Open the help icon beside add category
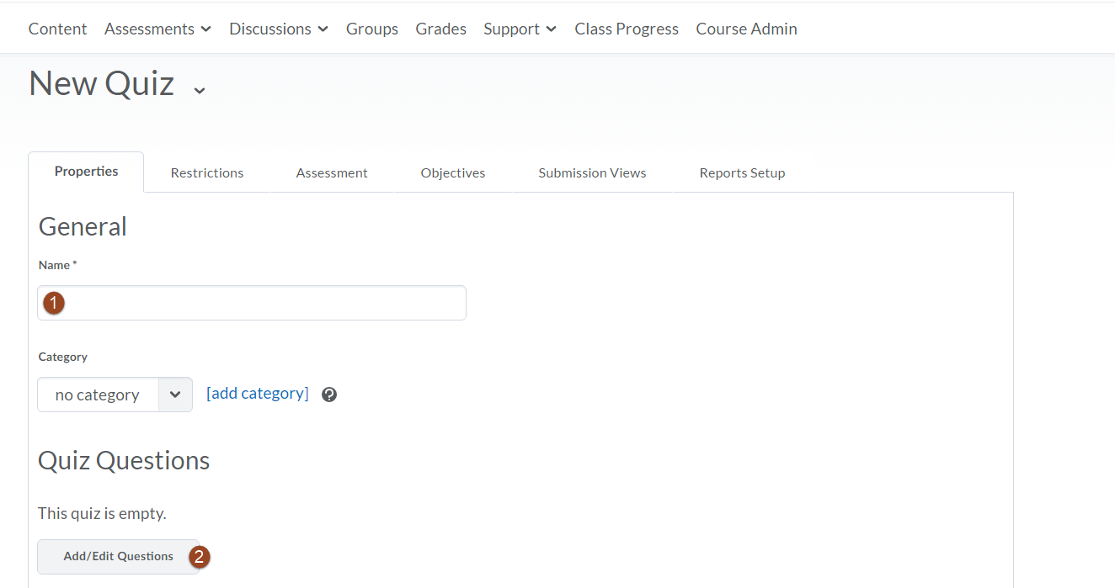This screenshot has width=1115, height=588. 329,395
